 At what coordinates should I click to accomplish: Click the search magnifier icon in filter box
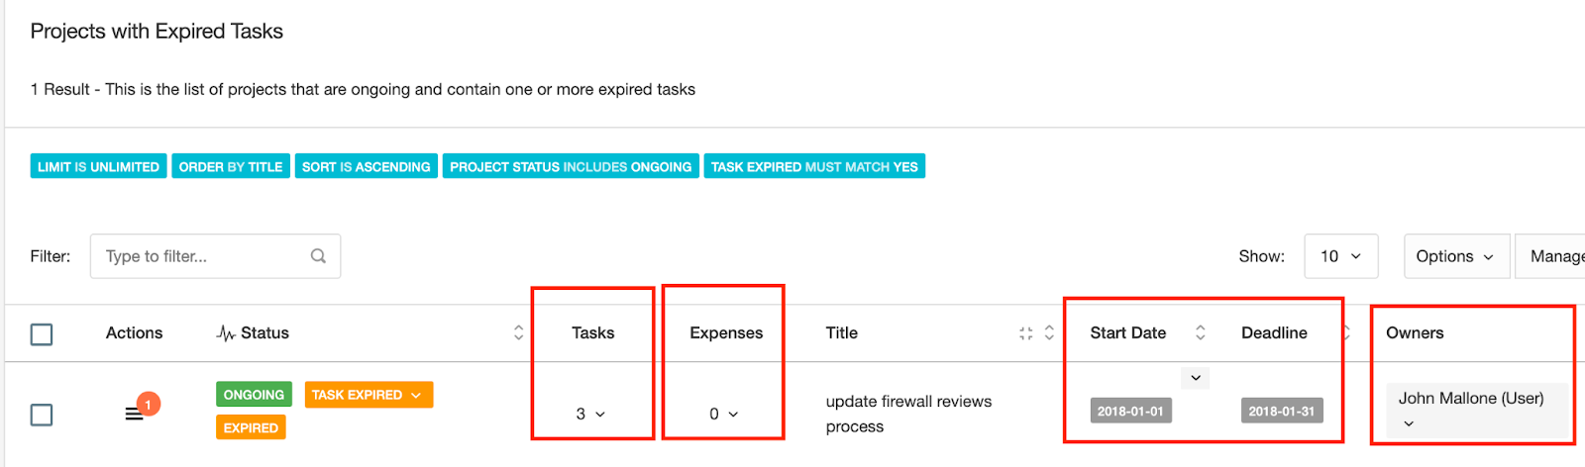(318, 256)
